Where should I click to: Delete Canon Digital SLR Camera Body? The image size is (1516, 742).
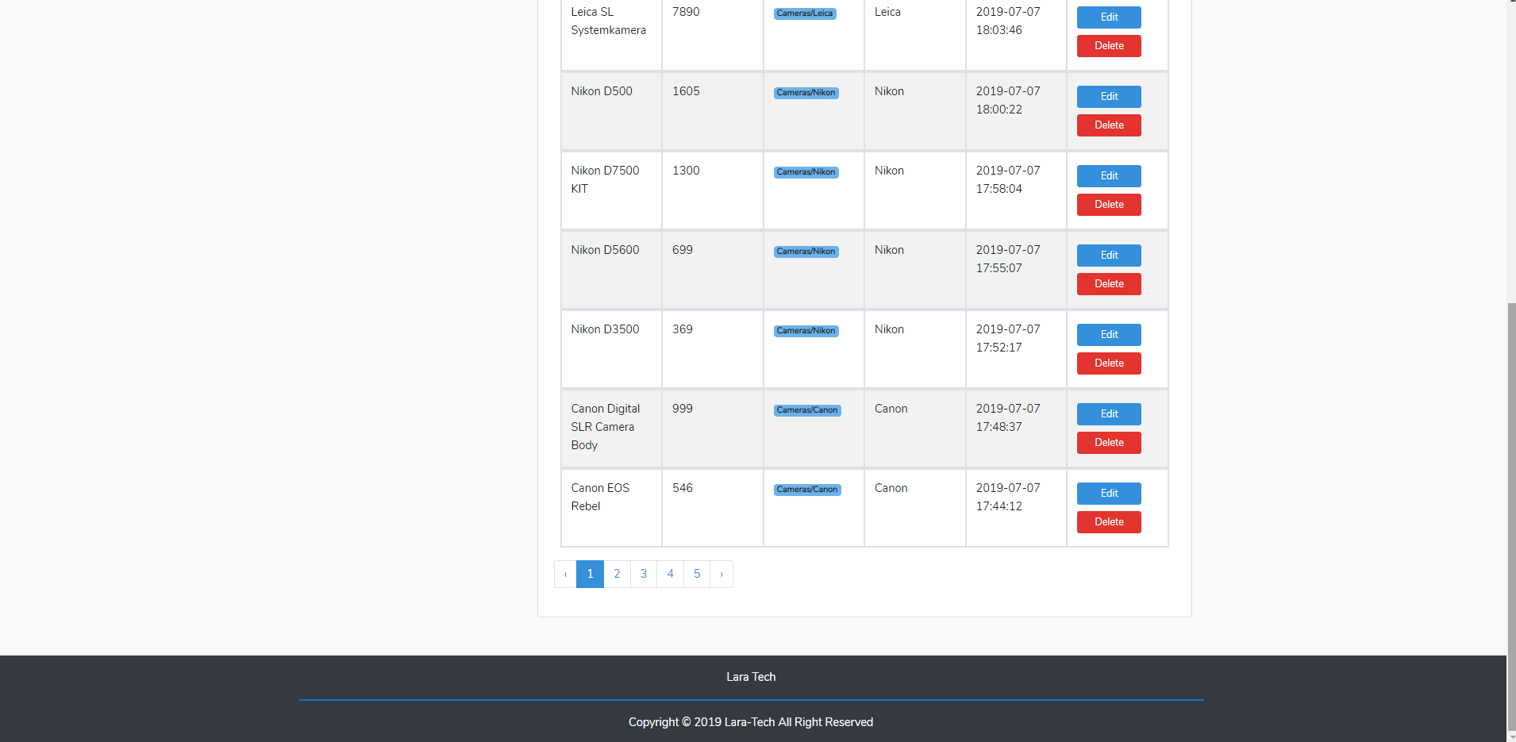click(x=1109, y=443)
